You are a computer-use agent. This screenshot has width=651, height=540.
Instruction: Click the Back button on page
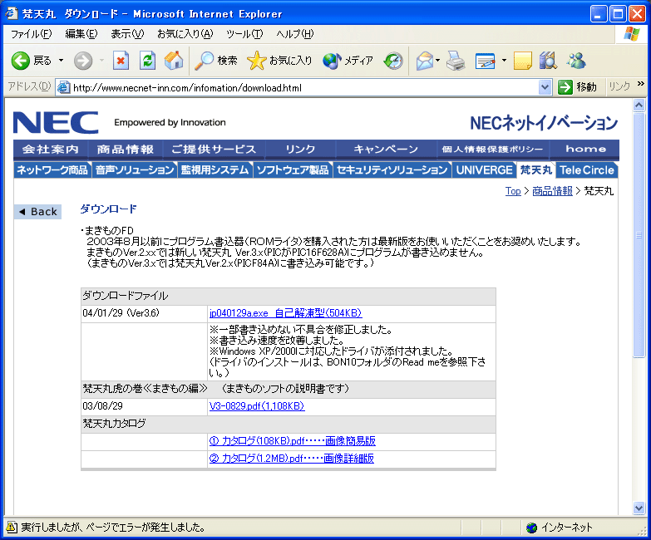(x=38, y=212)
